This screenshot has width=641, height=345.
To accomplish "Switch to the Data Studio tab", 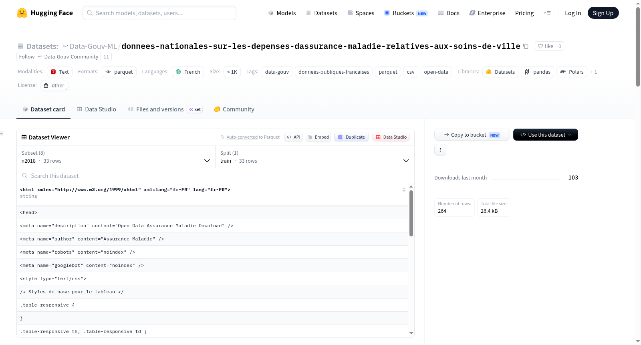I will (x=97, y=109).
